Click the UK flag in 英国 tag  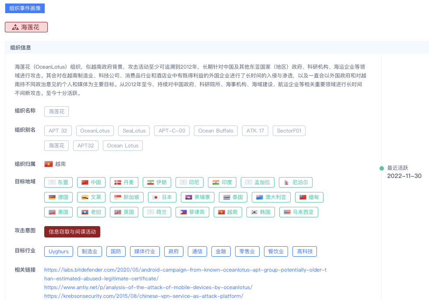[118, 212]
